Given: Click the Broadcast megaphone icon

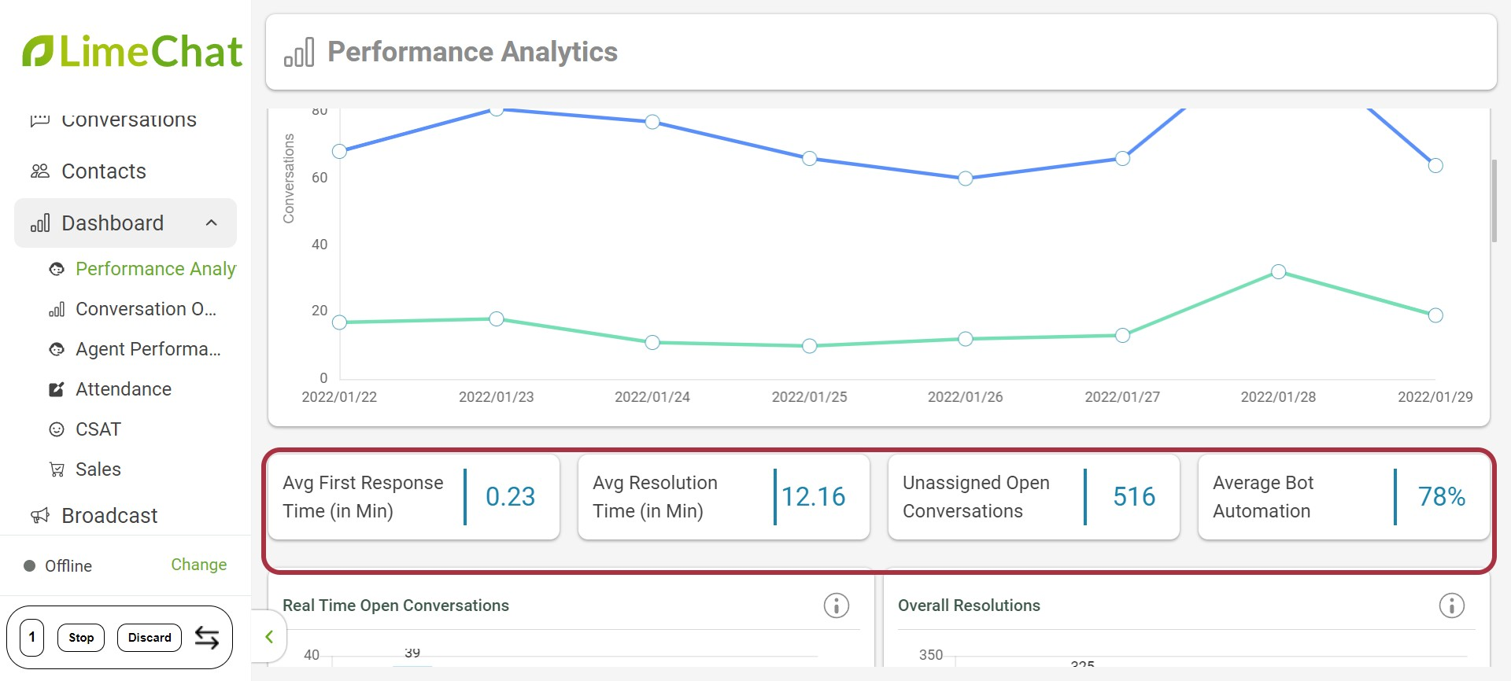Looking at the screenshot, I should coord(40,516).
